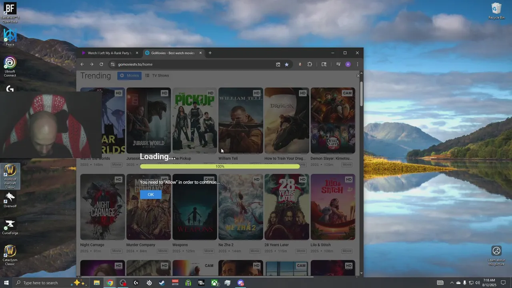Viewport: 512px width, 288px height.
Task: Open Demon Slayer movie poster
Action: click(x=333, y=120)
